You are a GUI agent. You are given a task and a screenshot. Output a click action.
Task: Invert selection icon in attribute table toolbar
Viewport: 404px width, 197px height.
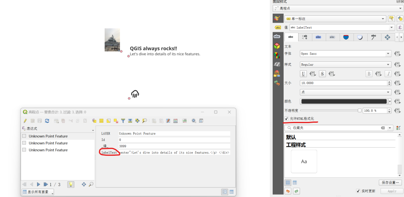pyautogui.click(x=109, y=121)
